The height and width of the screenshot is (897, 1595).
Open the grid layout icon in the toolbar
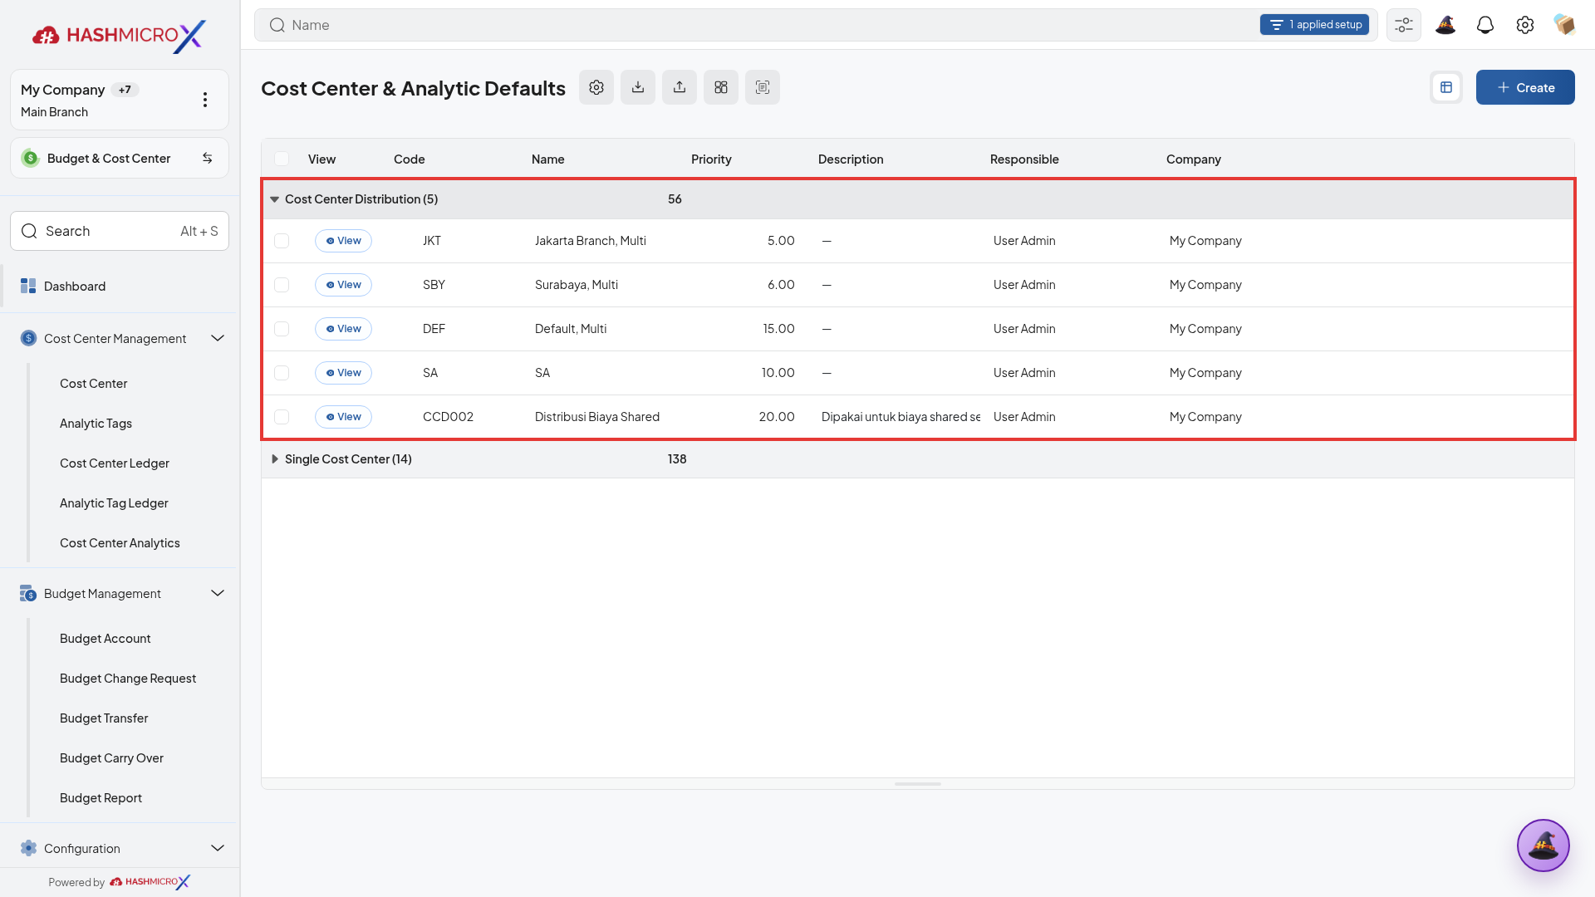point(721,87)
